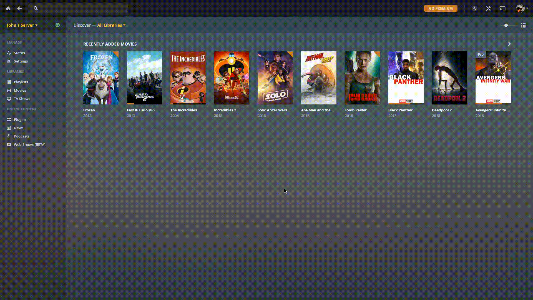Open the Solo: A Star Wars poster
533x300 pixels.
275,78
